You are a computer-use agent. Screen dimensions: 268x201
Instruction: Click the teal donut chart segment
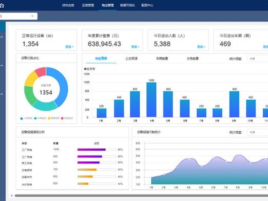pos(46,106)
